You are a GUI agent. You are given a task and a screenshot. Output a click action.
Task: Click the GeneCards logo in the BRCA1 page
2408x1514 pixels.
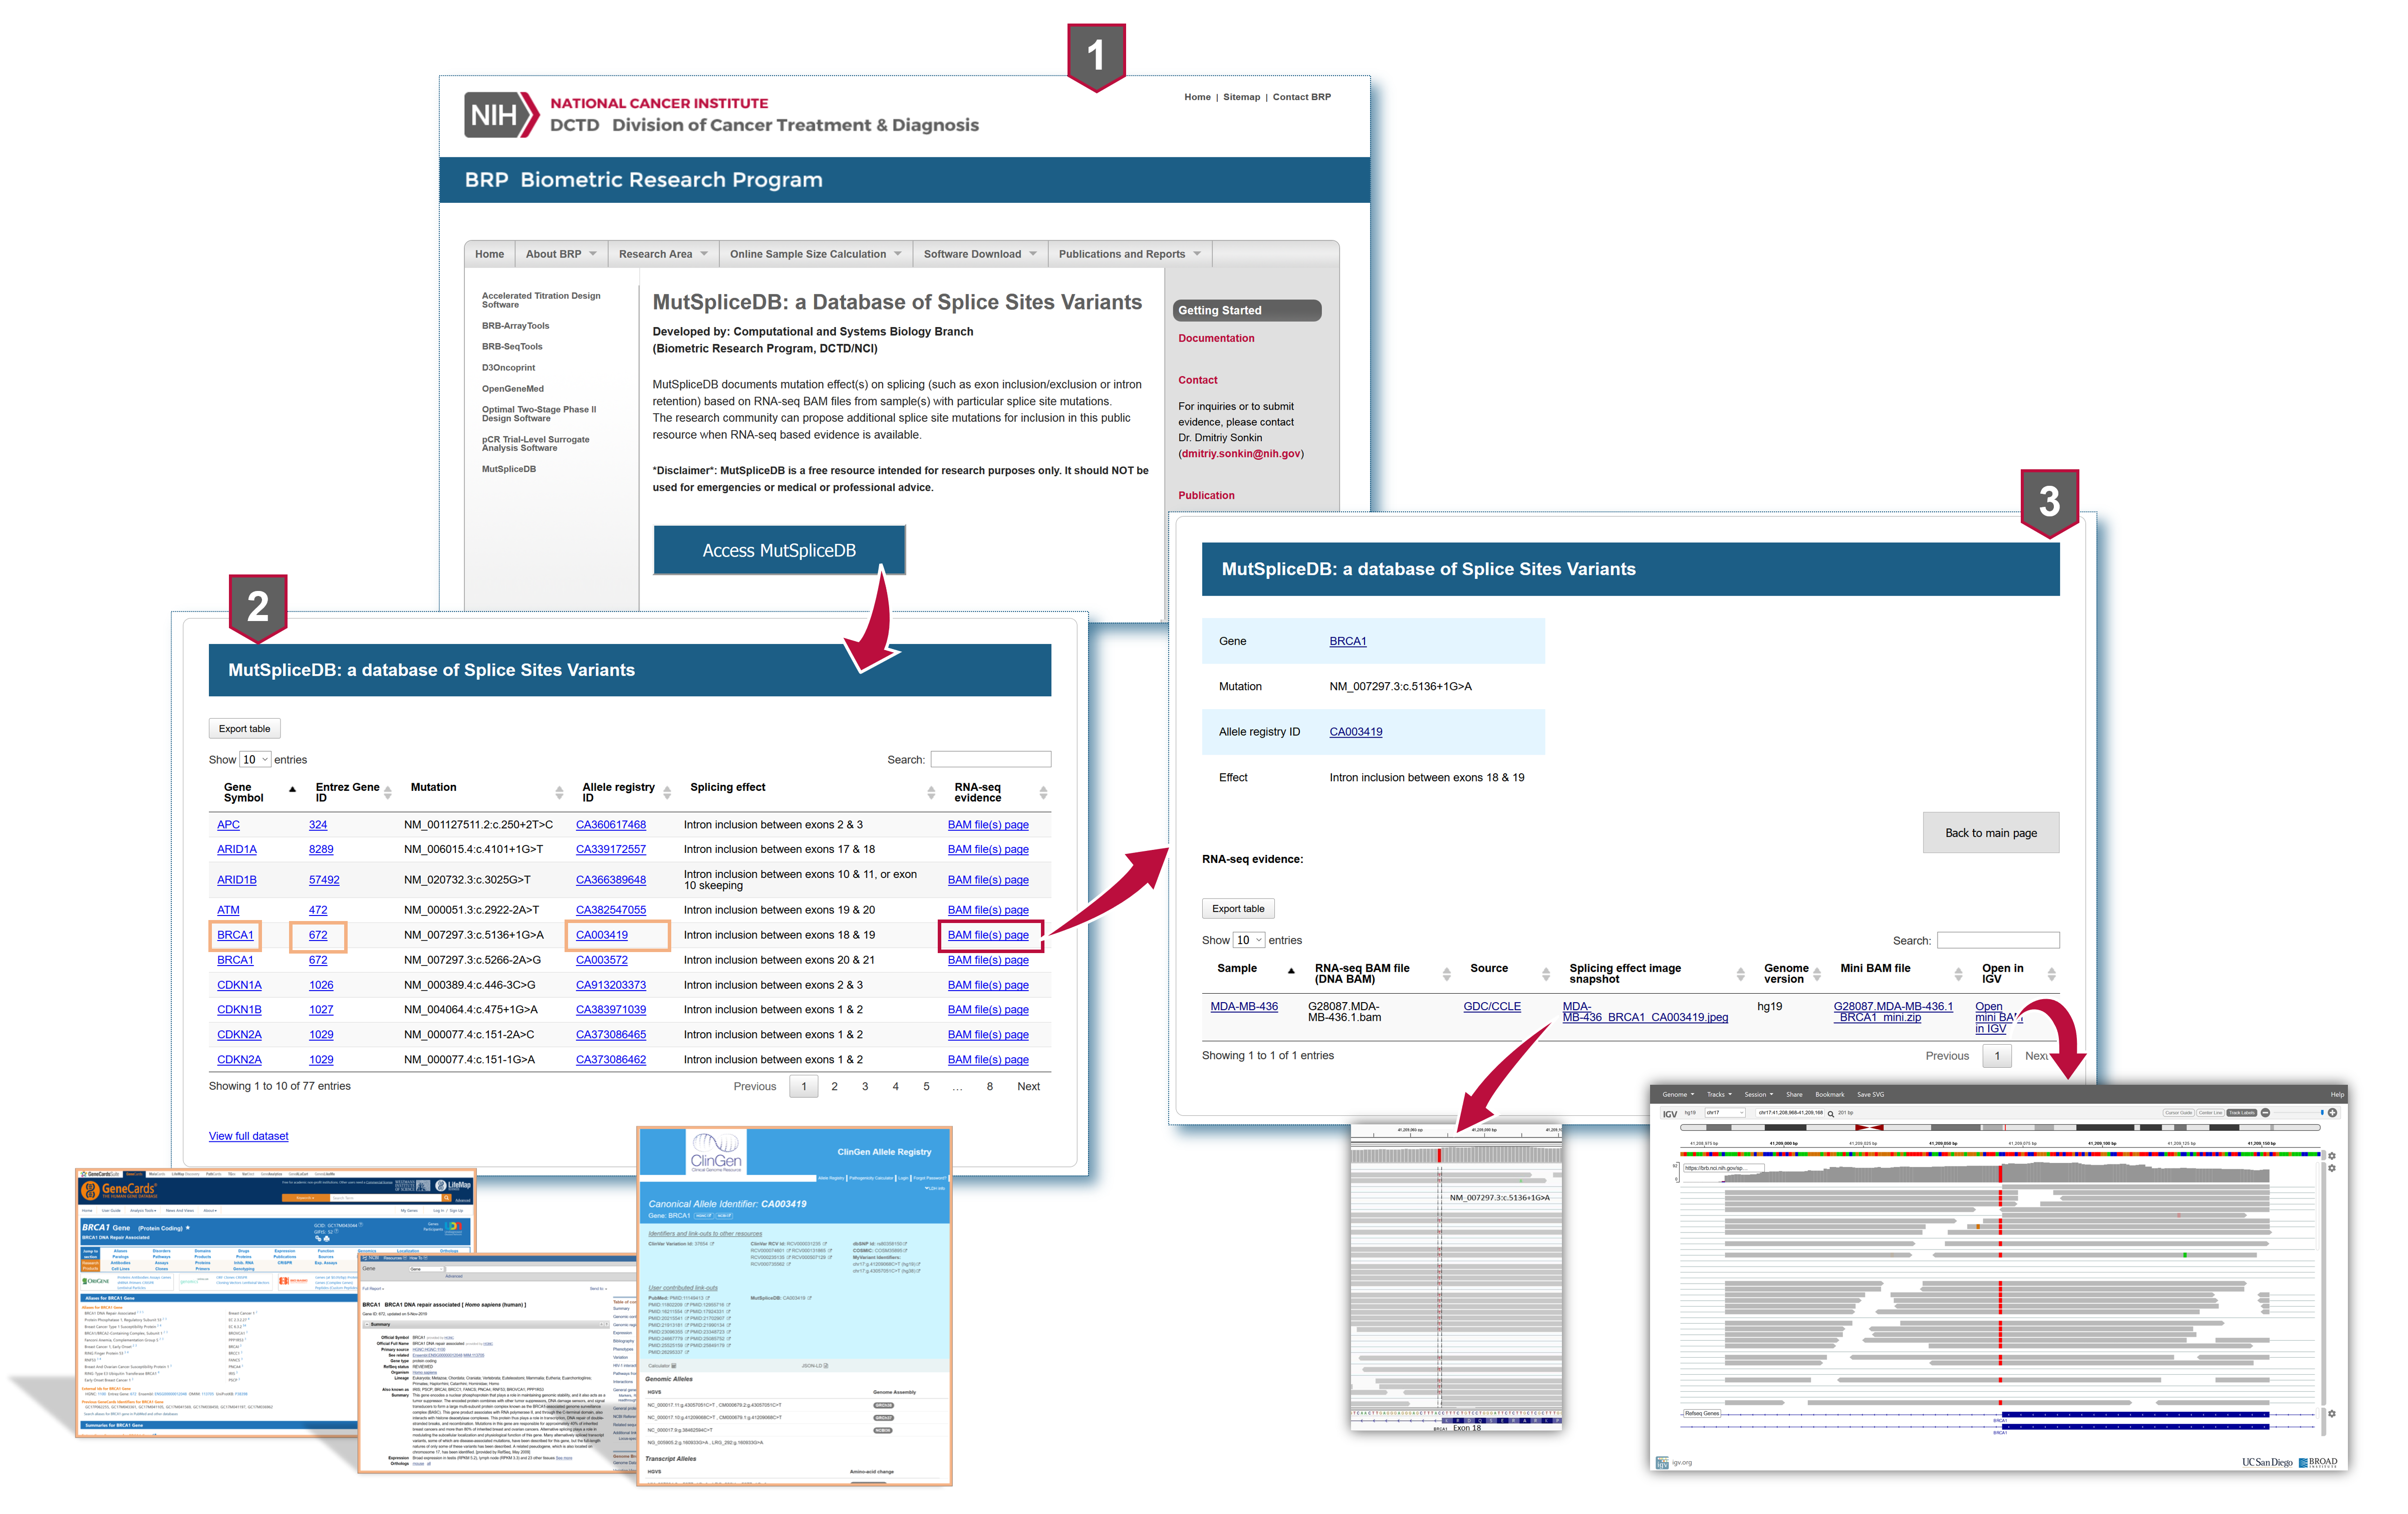coord(120,1190)
